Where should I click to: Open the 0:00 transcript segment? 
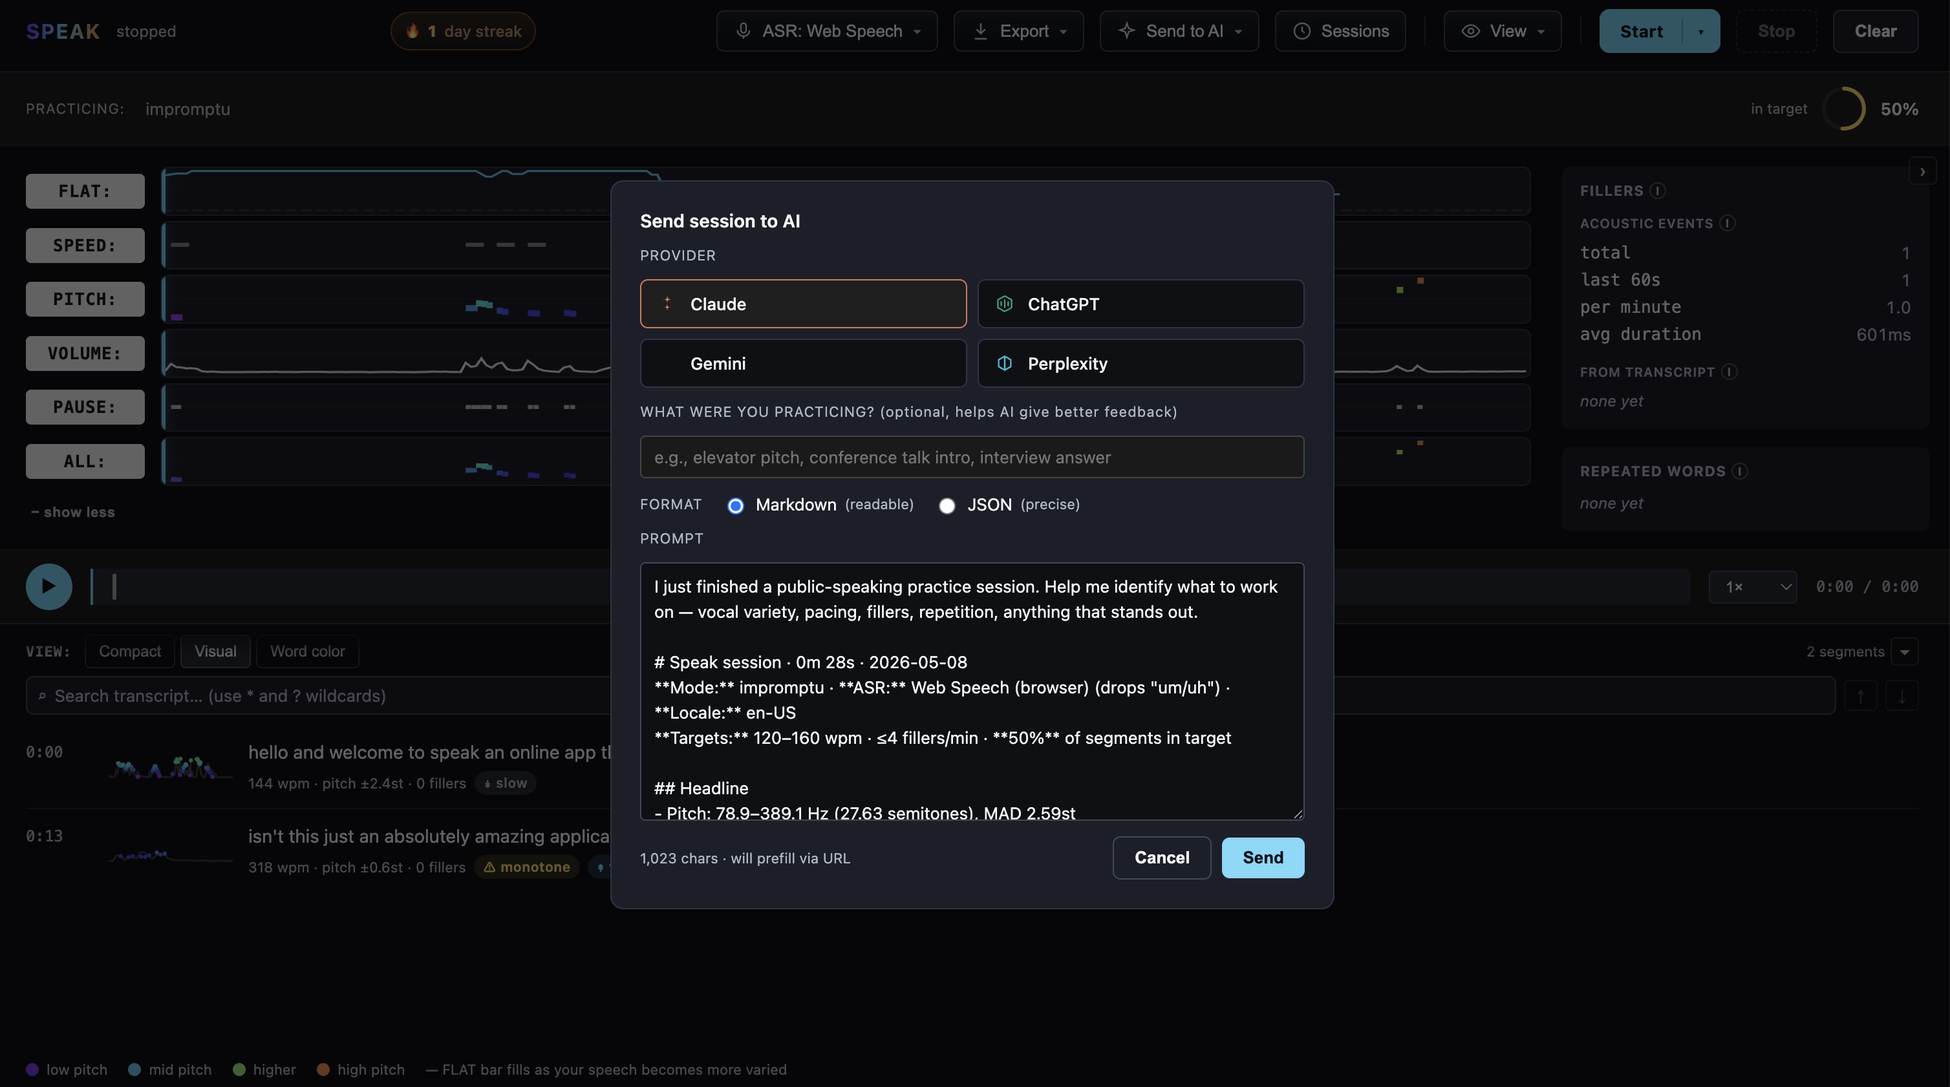972,766
